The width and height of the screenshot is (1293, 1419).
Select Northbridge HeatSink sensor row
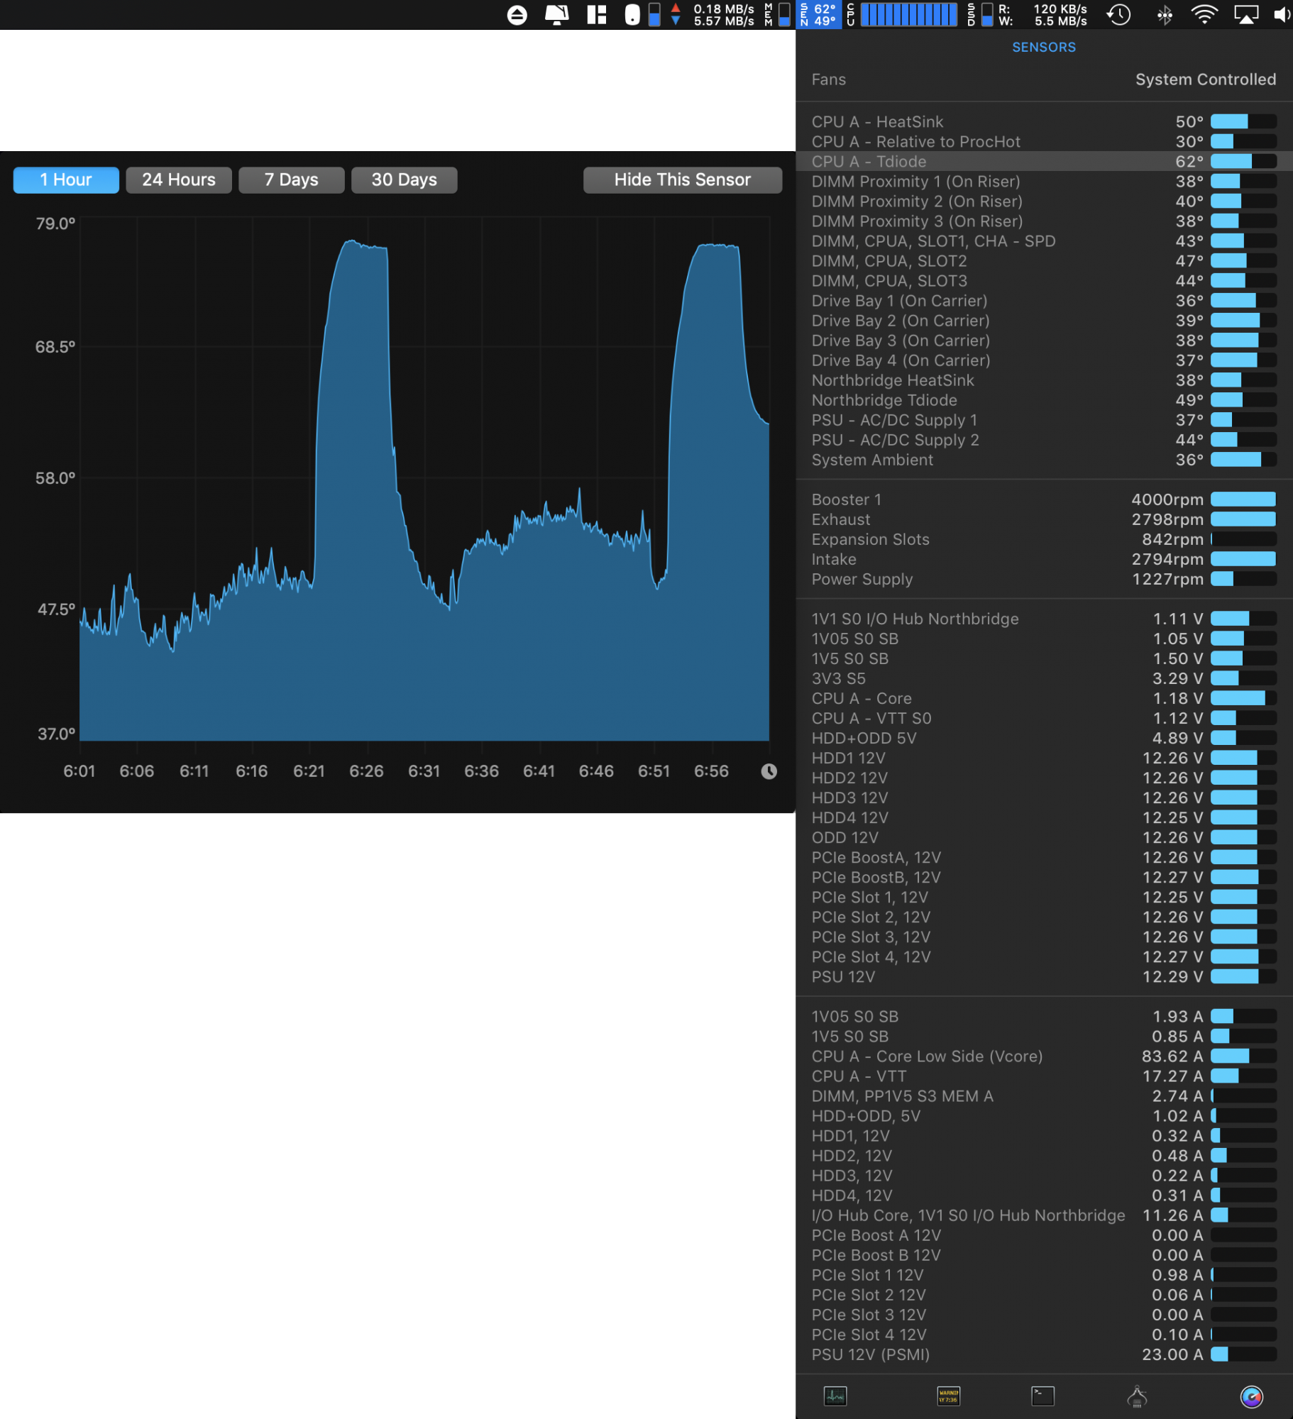coord(1044,380)
